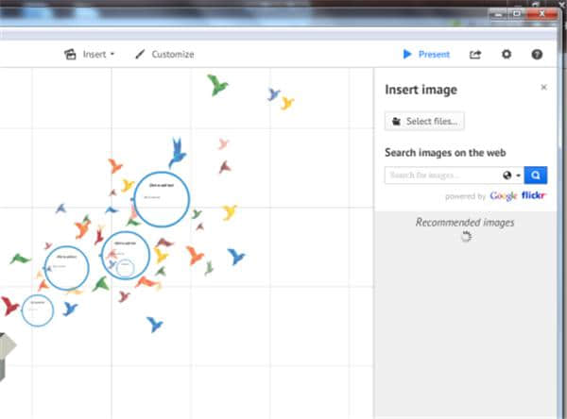The image size is (567, 419).
Task: Click the Google logo link
Action: click(x=504, y=196)
